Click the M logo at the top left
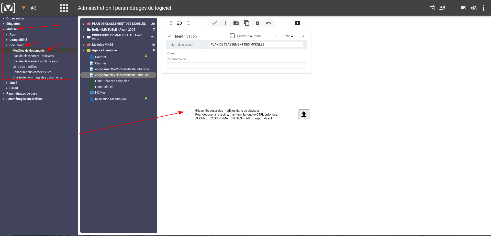Image resolution: width=491 pixels, height=236 pixels. tap(8, 8)
